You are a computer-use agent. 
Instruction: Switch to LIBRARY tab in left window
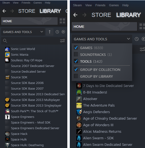(x=50, y=11)
